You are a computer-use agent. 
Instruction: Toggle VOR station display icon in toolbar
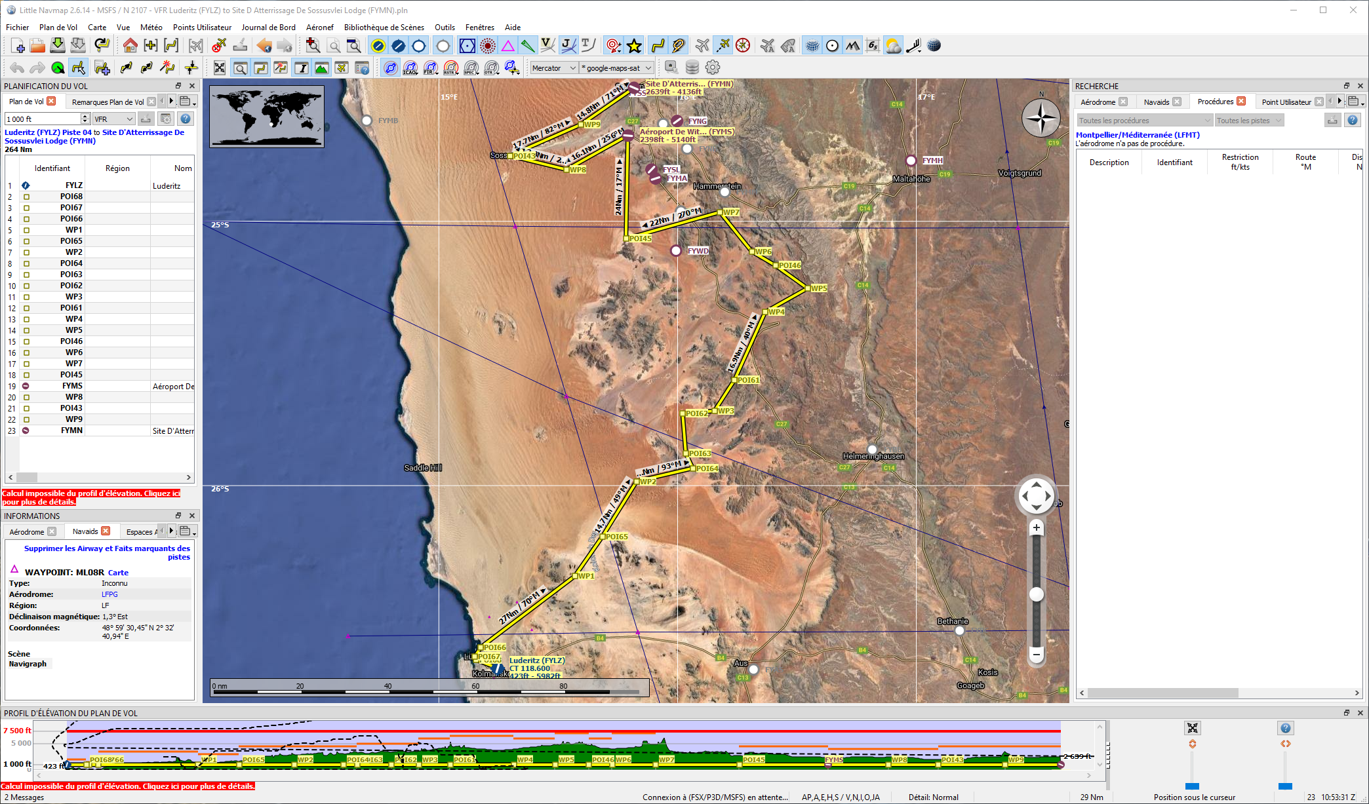point(467,46)
